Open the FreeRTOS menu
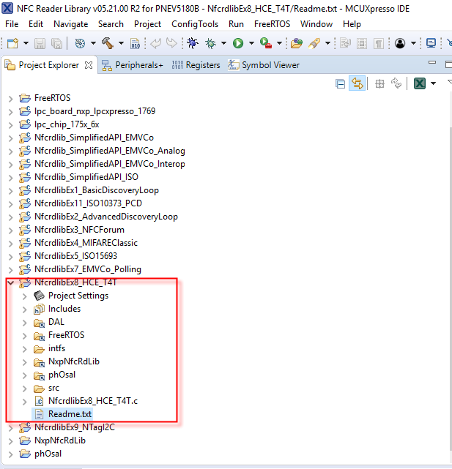Screen dimensions: 452x469 coord(272,24)
